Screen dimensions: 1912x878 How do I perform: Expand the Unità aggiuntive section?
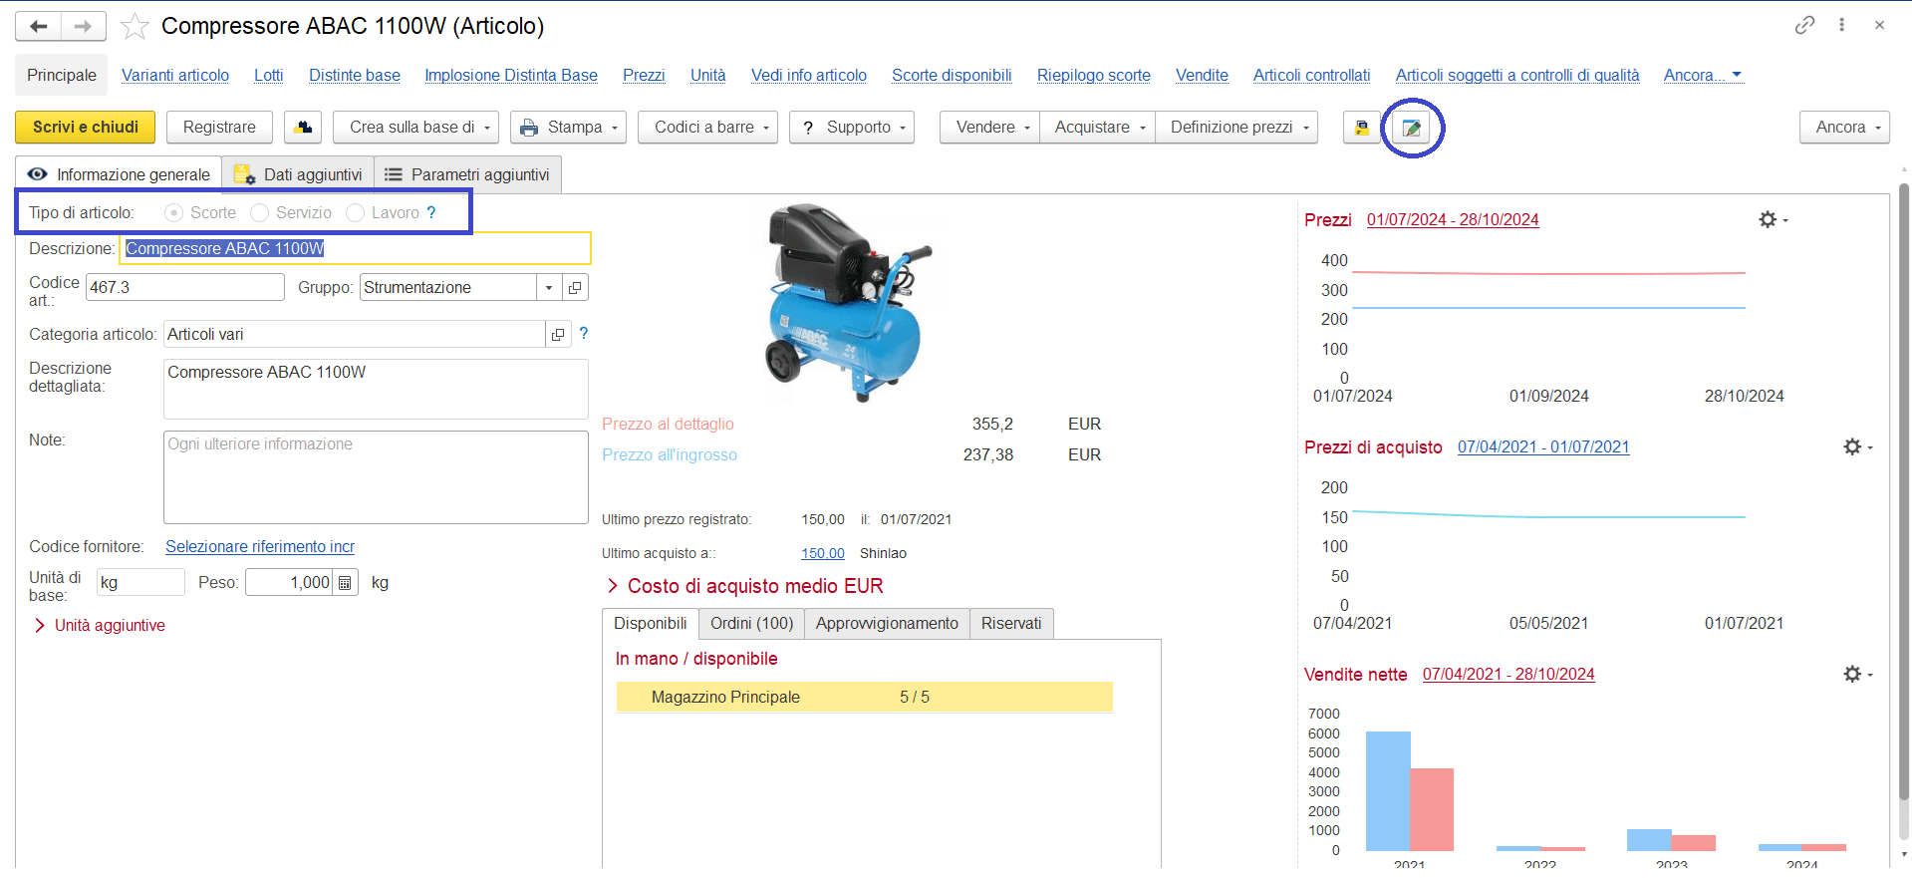[100, 625]
